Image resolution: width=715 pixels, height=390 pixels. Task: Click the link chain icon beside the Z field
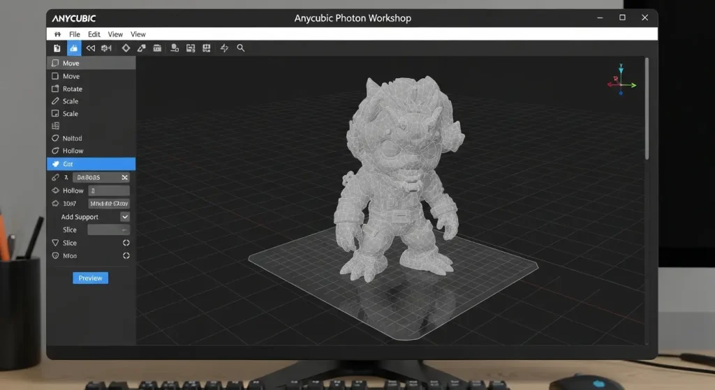[55, 177]
